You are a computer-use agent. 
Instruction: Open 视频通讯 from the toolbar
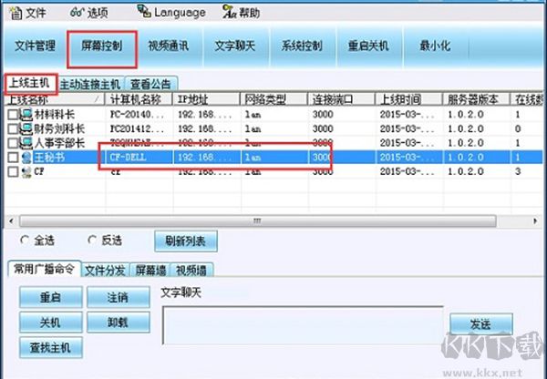pos(169,46)
